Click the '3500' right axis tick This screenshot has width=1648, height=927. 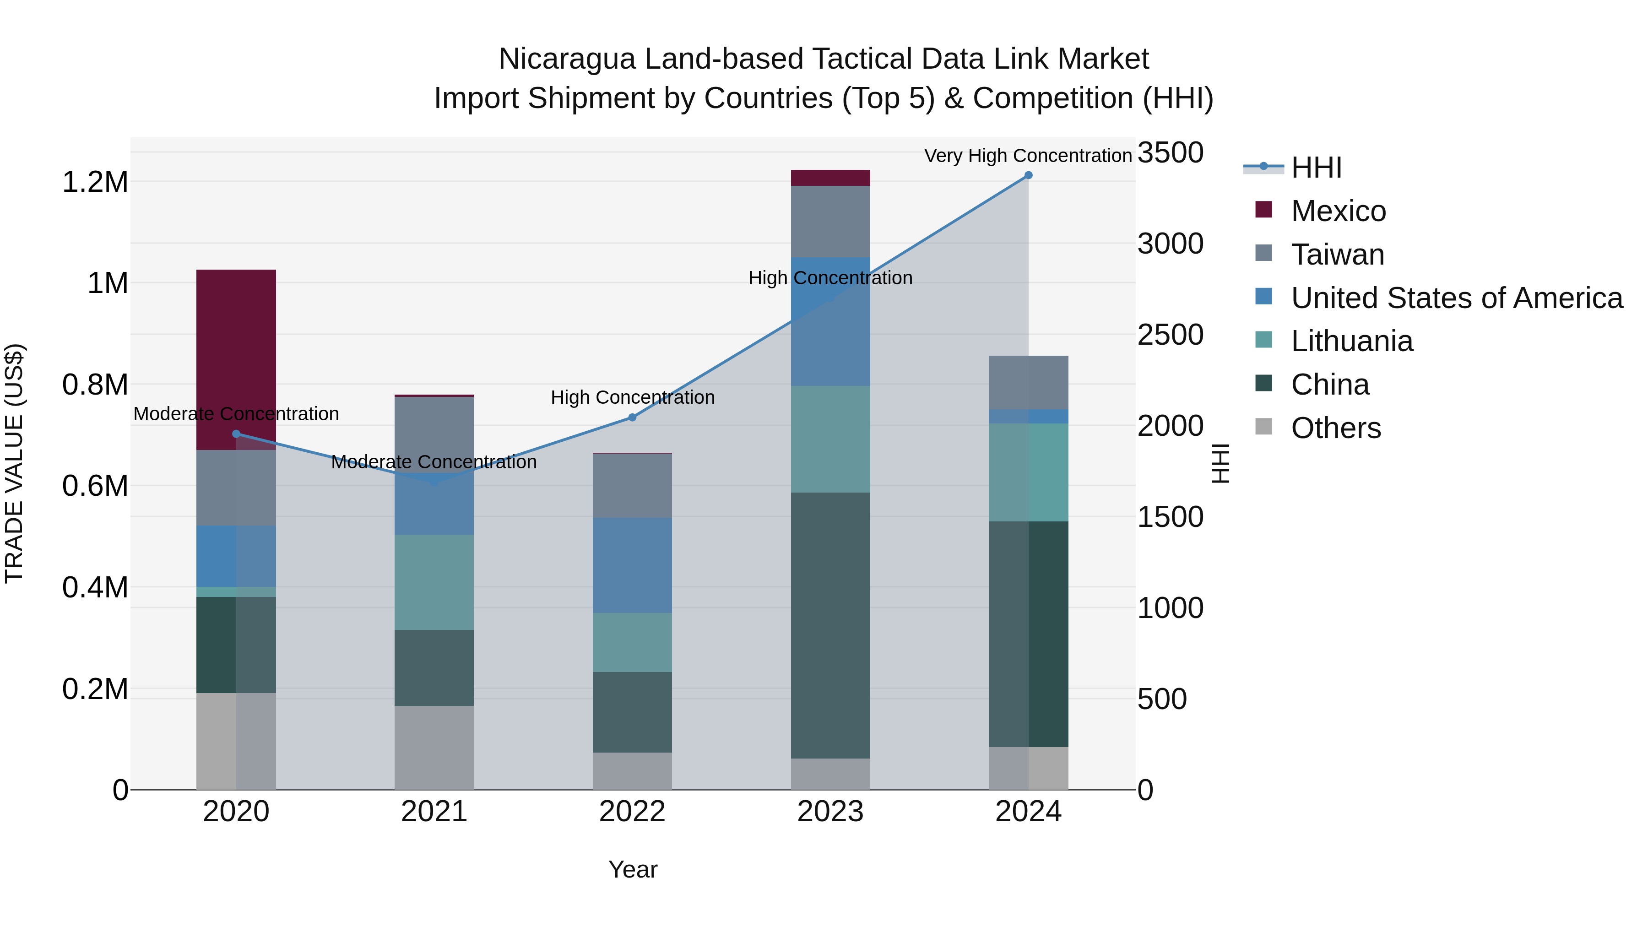1171,153
